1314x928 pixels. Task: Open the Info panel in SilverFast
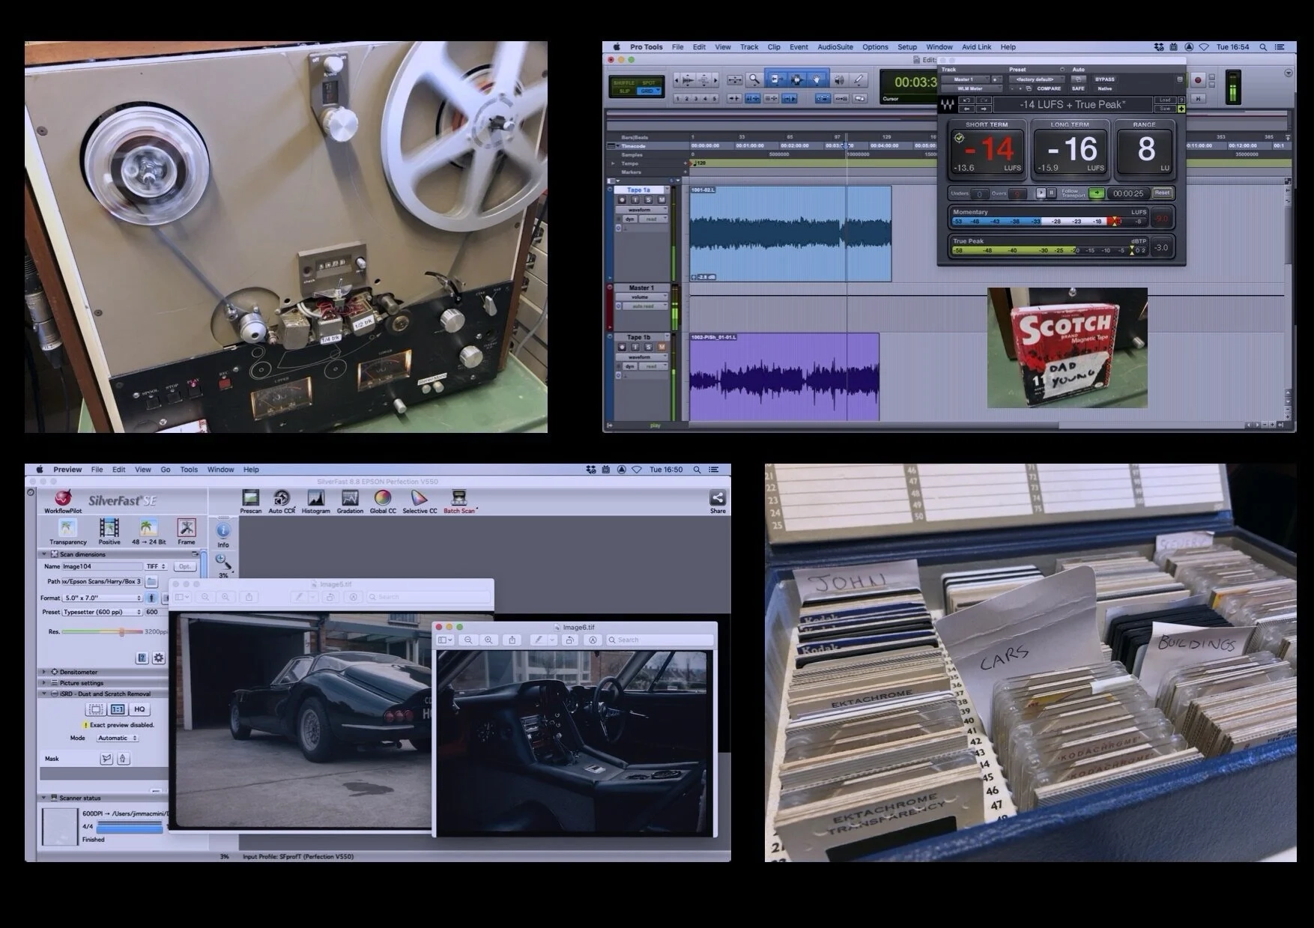click(223, 535)
